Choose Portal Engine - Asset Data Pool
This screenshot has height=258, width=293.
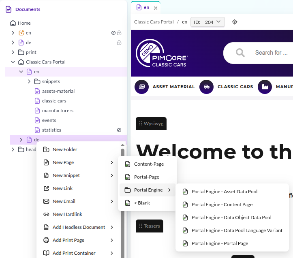(232, 192)
